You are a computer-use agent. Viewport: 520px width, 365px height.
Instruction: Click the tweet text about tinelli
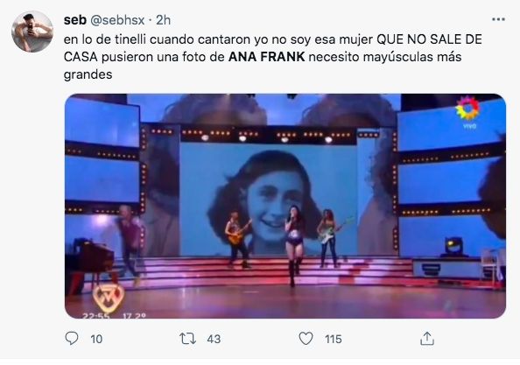(272, 57)
